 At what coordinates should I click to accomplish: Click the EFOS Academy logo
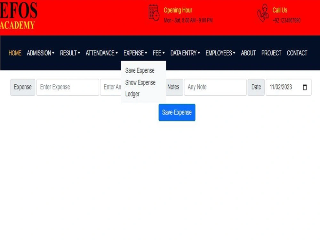tap(19, 16)
